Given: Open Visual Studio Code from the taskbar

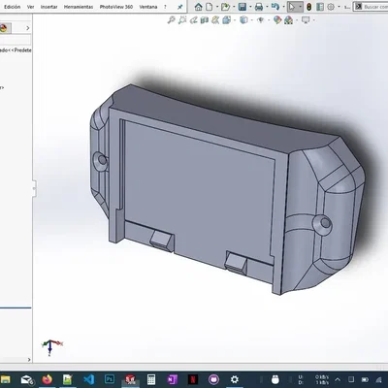Looking at the screenshot, I should pos(88,379).
